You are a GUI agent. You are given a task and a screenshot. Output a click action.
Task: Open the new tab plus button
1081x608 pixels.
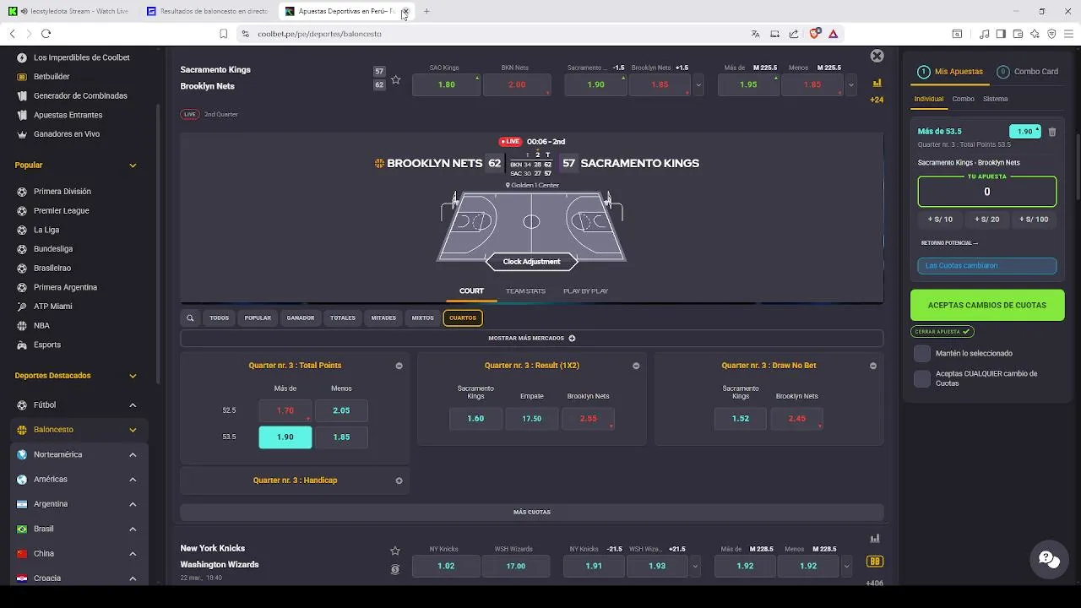(x=426, y=11)
